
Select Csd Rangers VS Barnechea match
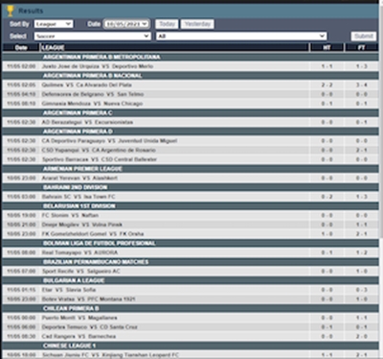(x=191, y=336)
